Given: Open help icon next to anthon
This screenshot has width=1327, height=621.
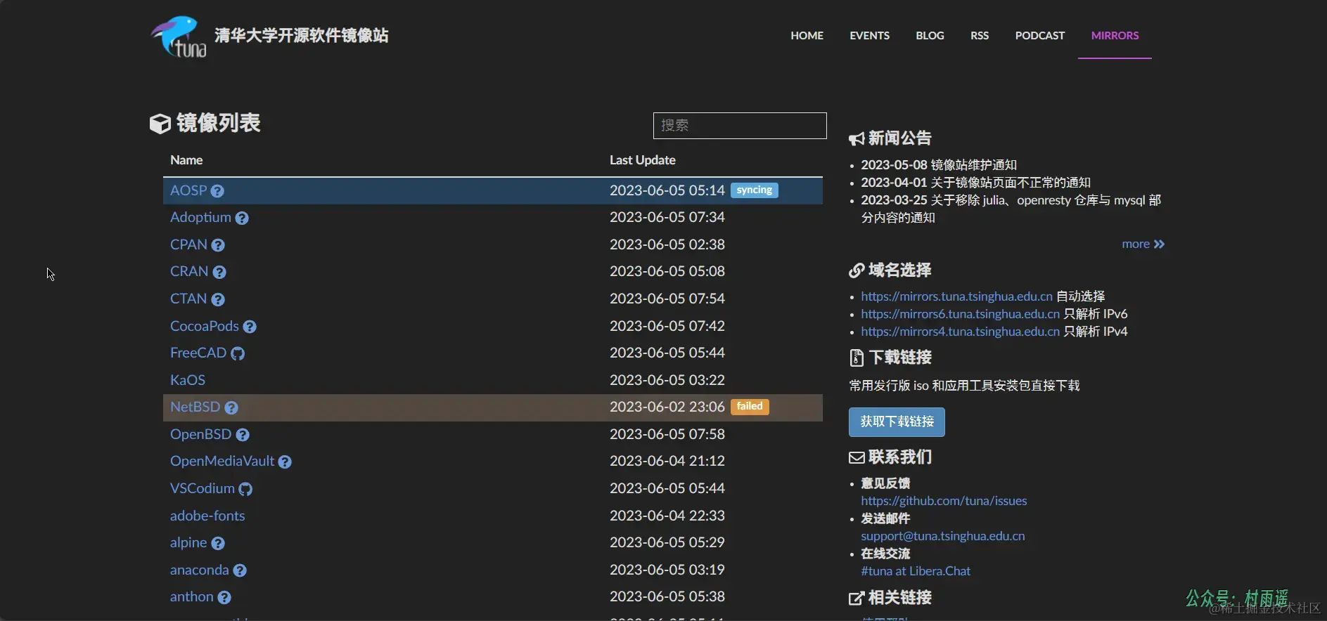Looking at the screenshot, I should (x=224, y=598).
